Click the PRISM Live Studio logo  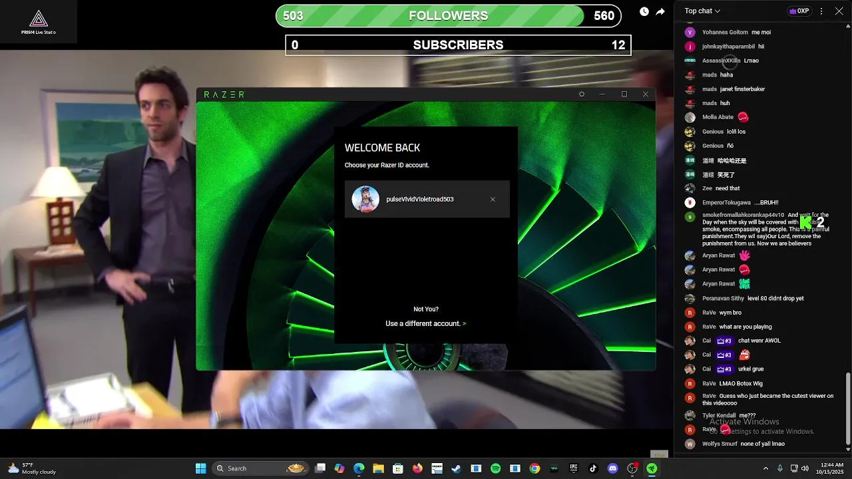coord(39,21)
